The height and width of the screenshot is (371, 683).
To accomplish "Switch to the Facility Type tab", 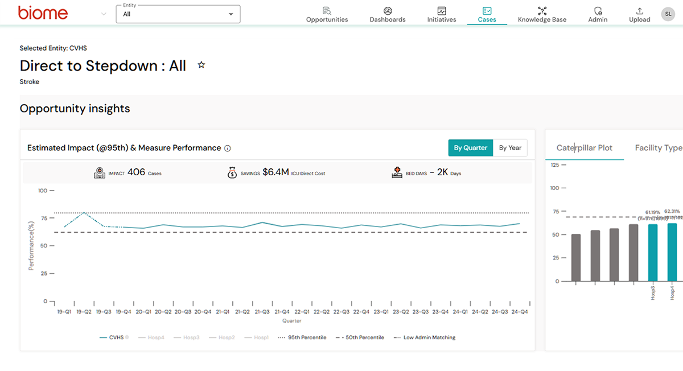I will click(658, 148).
